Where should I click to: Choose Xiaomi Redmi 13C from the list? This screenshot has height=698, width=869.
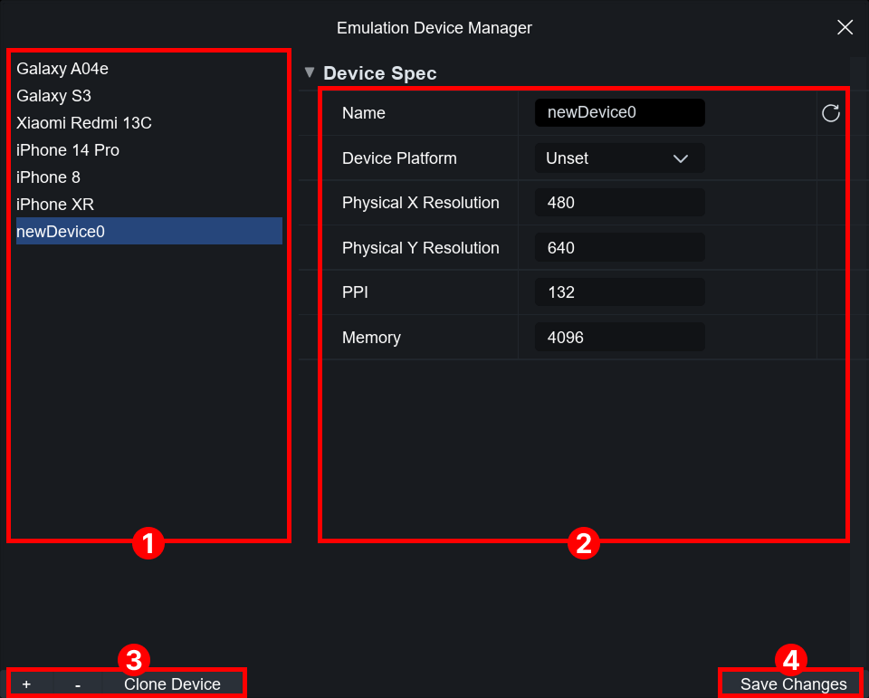pyautogui.click(x=84, y=123)
